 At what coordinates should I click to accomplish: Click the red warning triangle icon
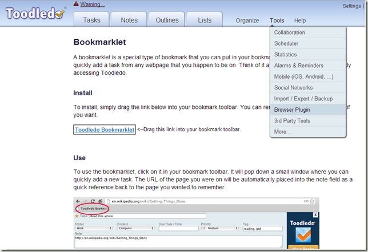coord(76,4)
